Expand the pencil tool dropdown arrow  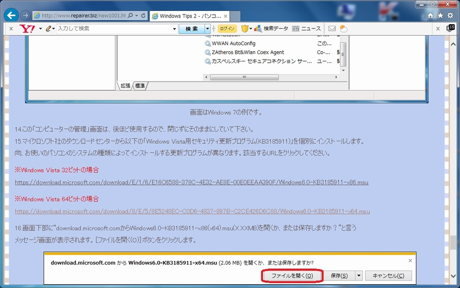(53, 29)
